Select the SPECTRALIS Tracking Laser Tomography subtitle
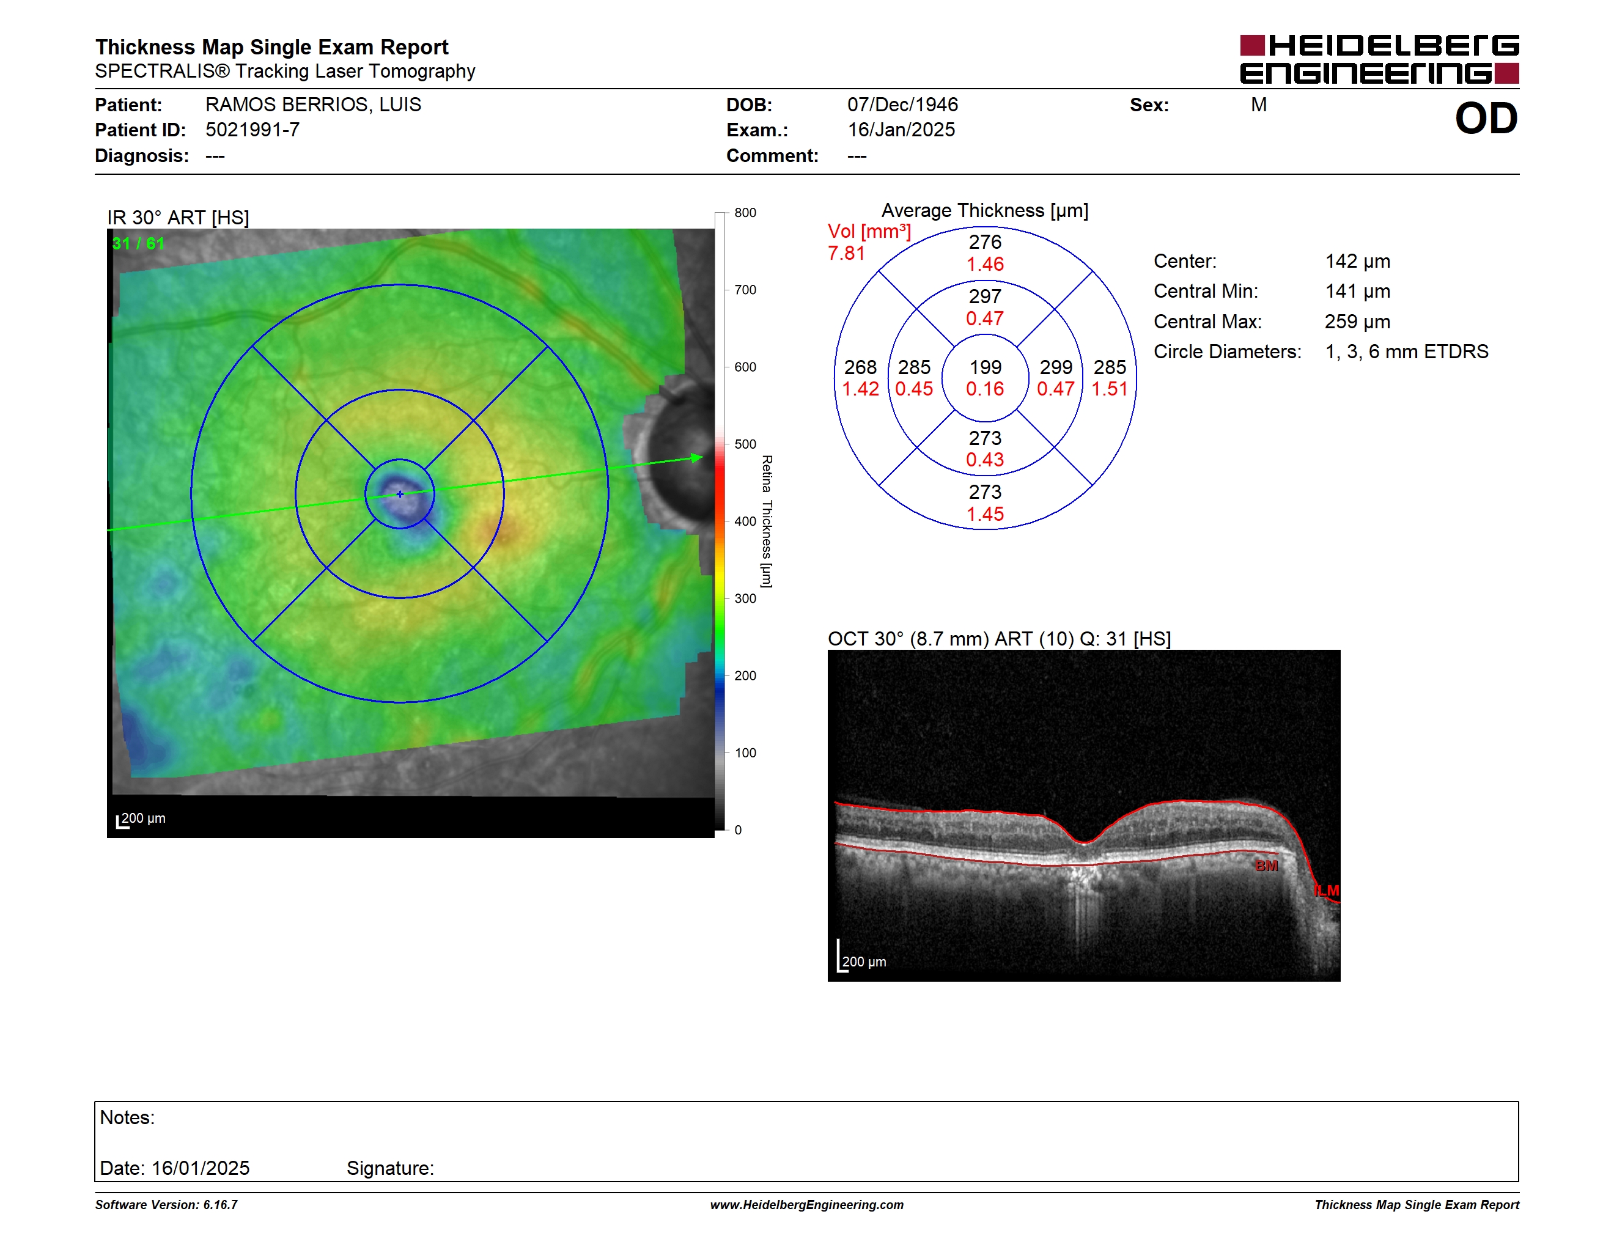This screenshot has width=1614, height=1247. 284,71
